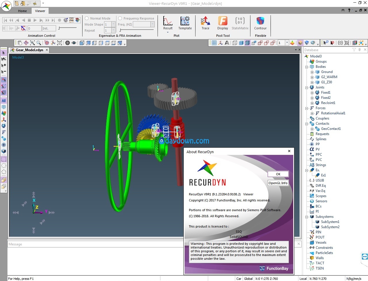Click the record animation button
368x281 pixels.
pos(60,20)
